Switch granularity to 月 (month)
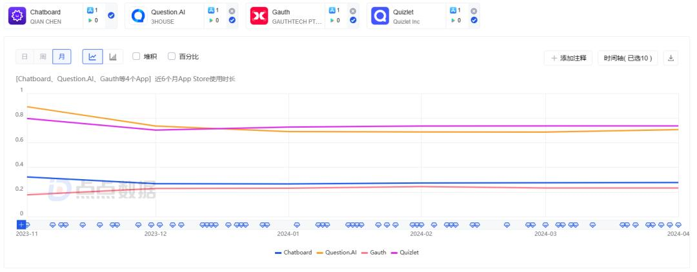The width and height of the screenshot is (697, 272). point(62,57)
